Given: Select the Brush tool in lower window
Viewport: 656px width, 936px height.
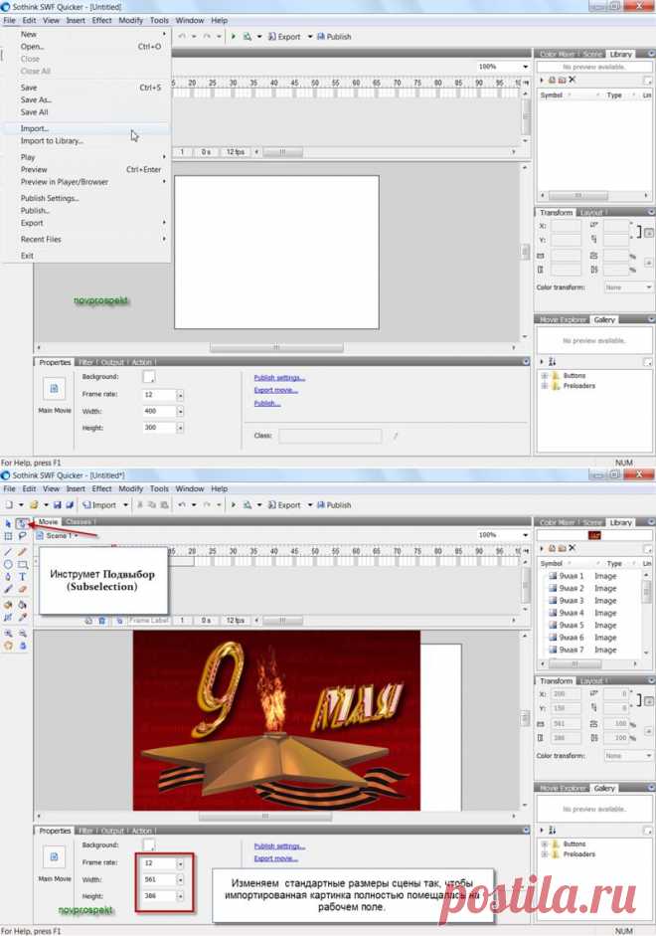Looking at the screenshot, I should tap(8, 589).
